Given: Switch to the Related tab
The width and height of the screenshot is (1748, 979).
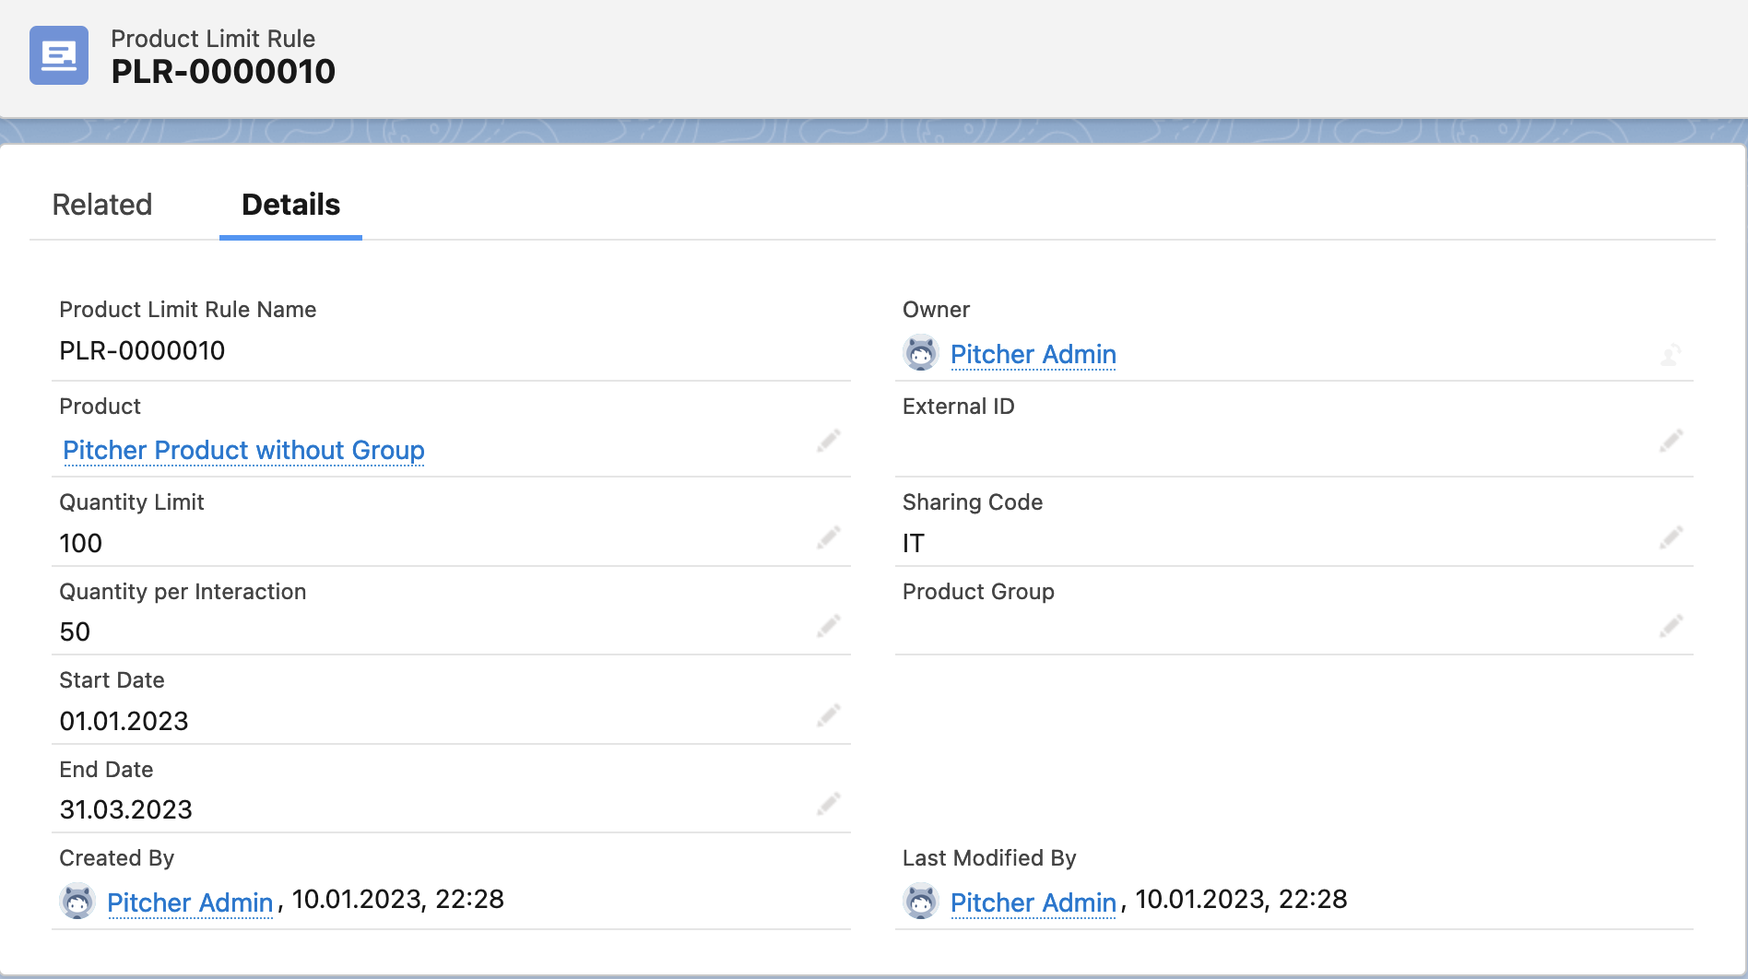Looking at the screenshot, I should coord(102,205).
